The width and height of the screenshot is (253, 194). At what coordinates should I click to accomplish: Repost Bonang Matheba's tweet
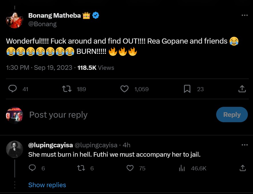67,89
